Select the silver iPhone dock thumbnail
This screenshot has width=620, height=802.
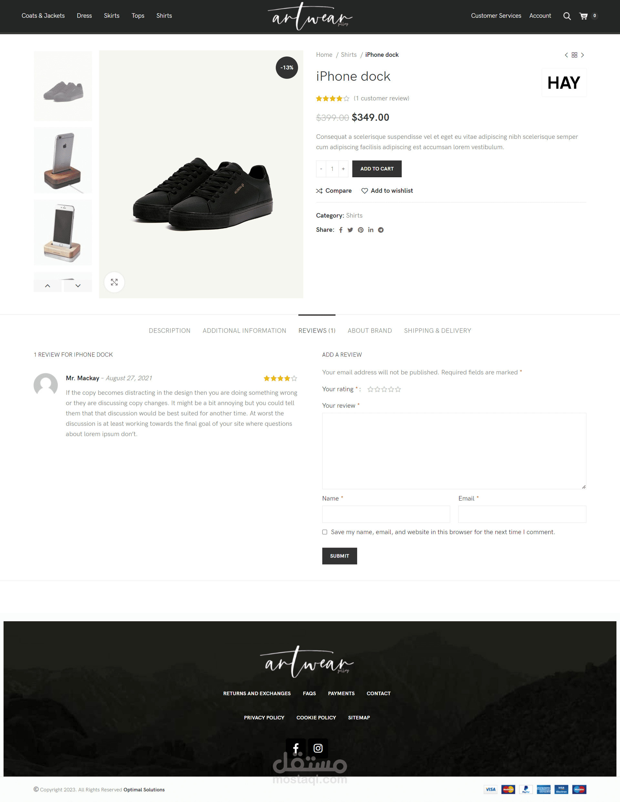pos(63,160)
